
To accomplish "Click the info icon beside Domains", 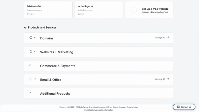I will pyautogui.click(x=31, y=38).
